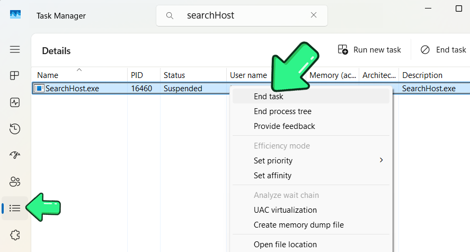Open the hamburger navigation menu
Viewport: 470px width, 252px height.
coord(15,49)
